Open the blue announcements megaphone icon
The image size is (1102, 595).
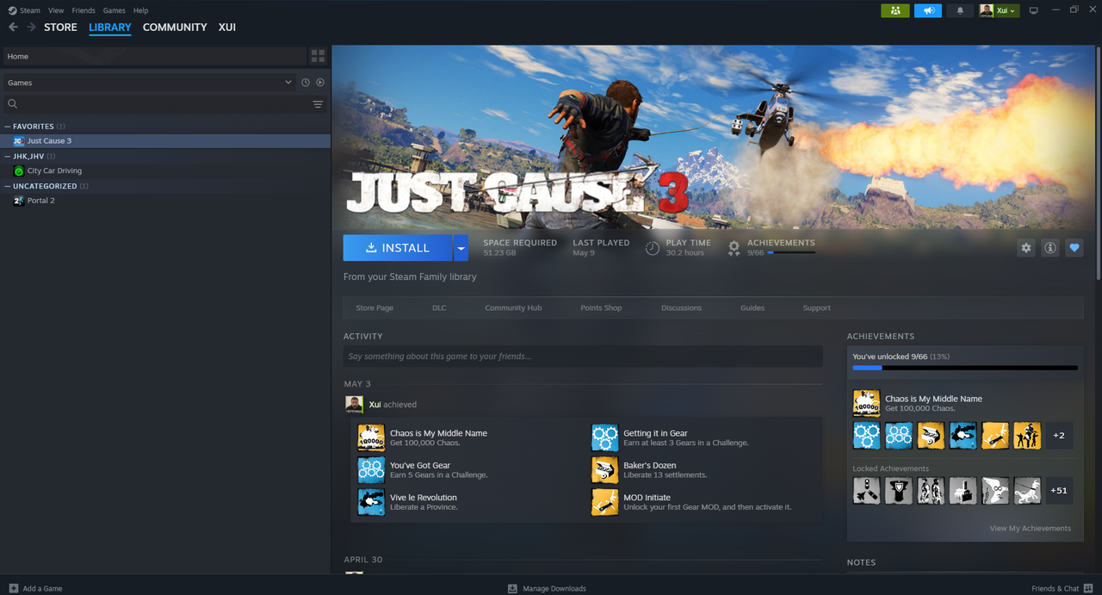[928, 10]
